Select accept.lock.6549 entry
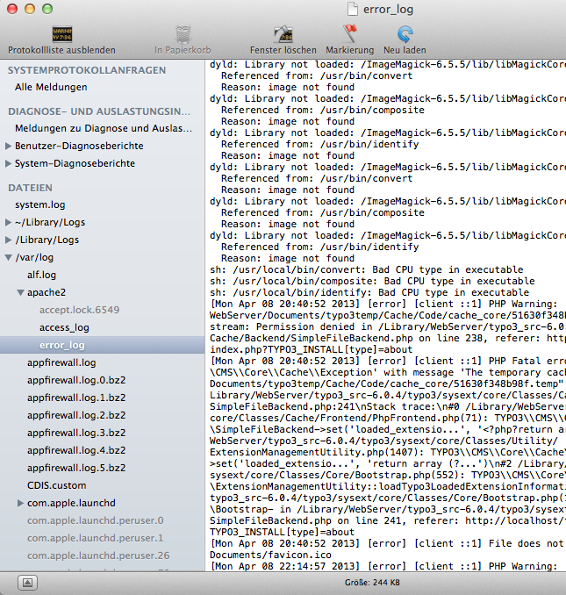This screenshot has height=595, width=566. (80, 310)
